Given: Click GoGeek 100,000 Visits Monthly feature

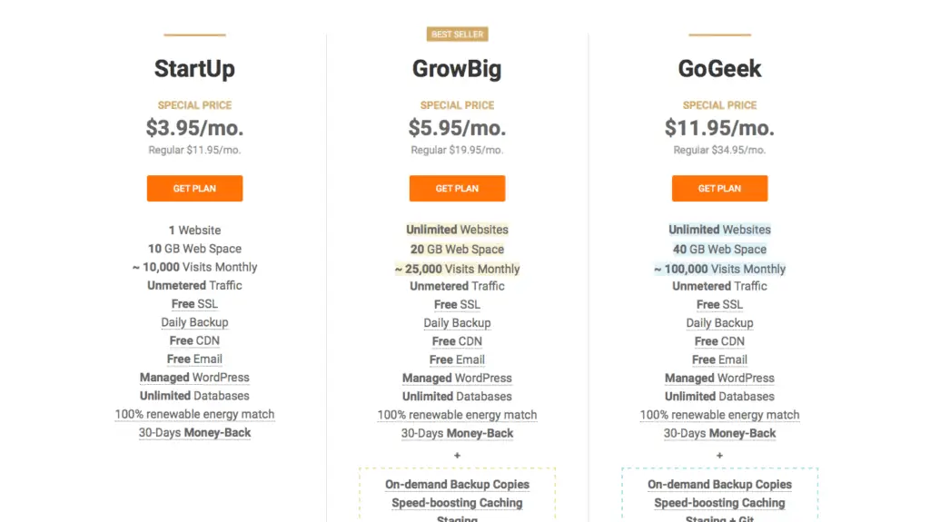Looking at the screenshot, I should [x=719, y=269].
